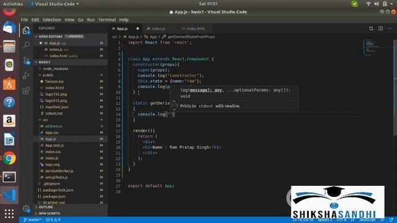397x223 pixels.
Task: Open the Help menu
Action: tap(124, 20)
